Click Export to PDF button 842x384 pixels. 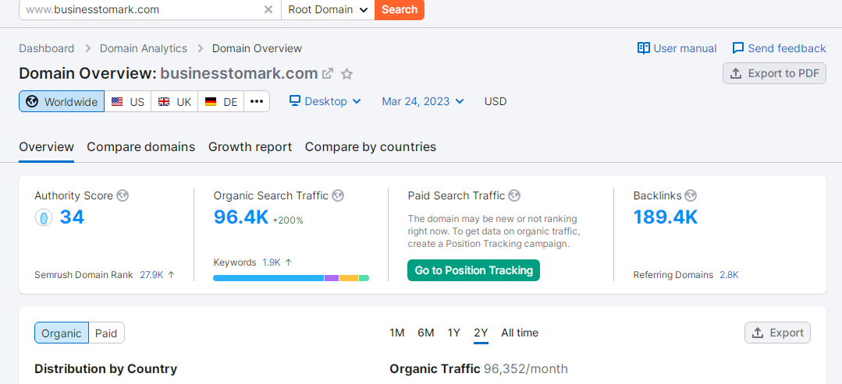[774, 73]
